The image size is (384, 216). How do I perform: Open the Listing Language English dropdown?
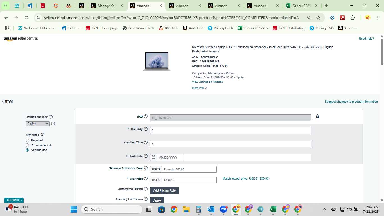(x=38, y=124)
